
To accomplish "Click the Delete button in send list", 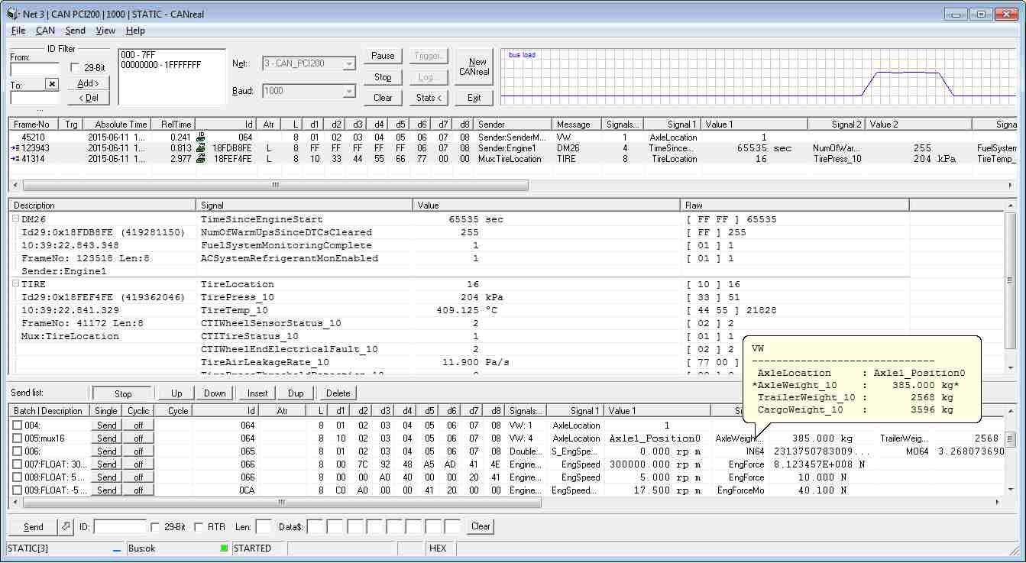I will pos(338,393).
